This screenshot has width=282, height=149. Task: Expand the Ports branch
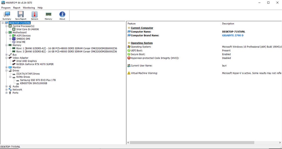6,93
